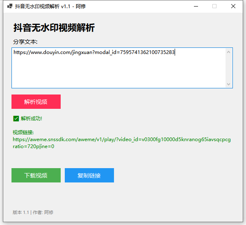Viewport: 246px width, 225px height.
Task: Click the aweme.snssdk.com video link text
Action: (x=122, y=139)
